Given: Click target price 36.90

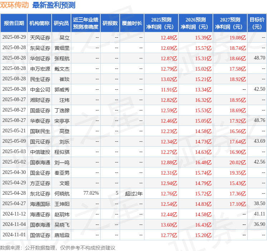Looking at the screenshot, I should tap(259, 224).
